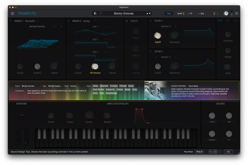Screen dimensions: 248x165
Task: Toggle Engine 2 power button
Action: click(69, 21)
